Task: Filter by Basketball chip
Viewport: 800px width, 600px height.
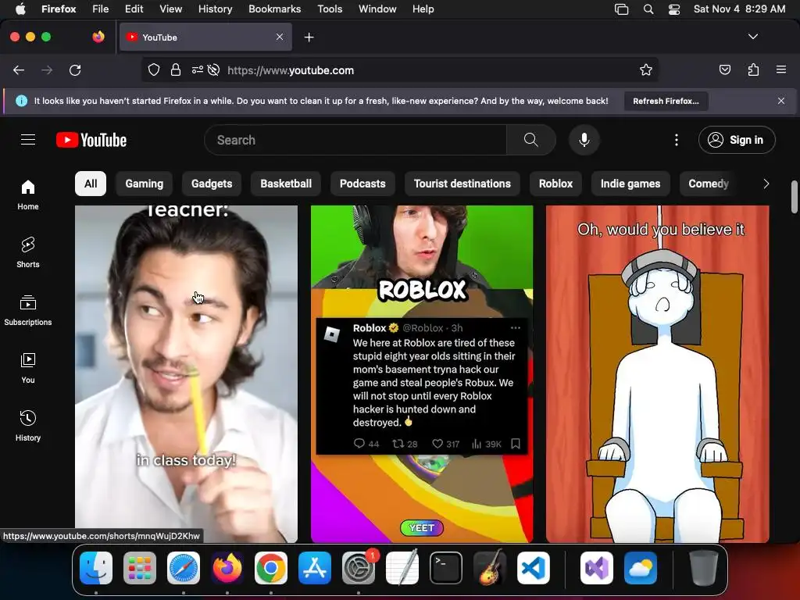Action: point(286,184)
